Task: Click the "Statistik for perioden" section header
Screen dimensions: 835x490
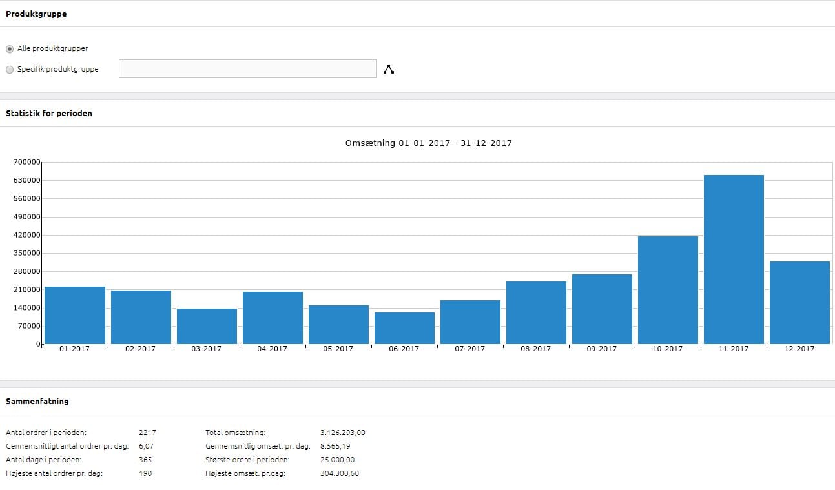Action: coord(49,113)
